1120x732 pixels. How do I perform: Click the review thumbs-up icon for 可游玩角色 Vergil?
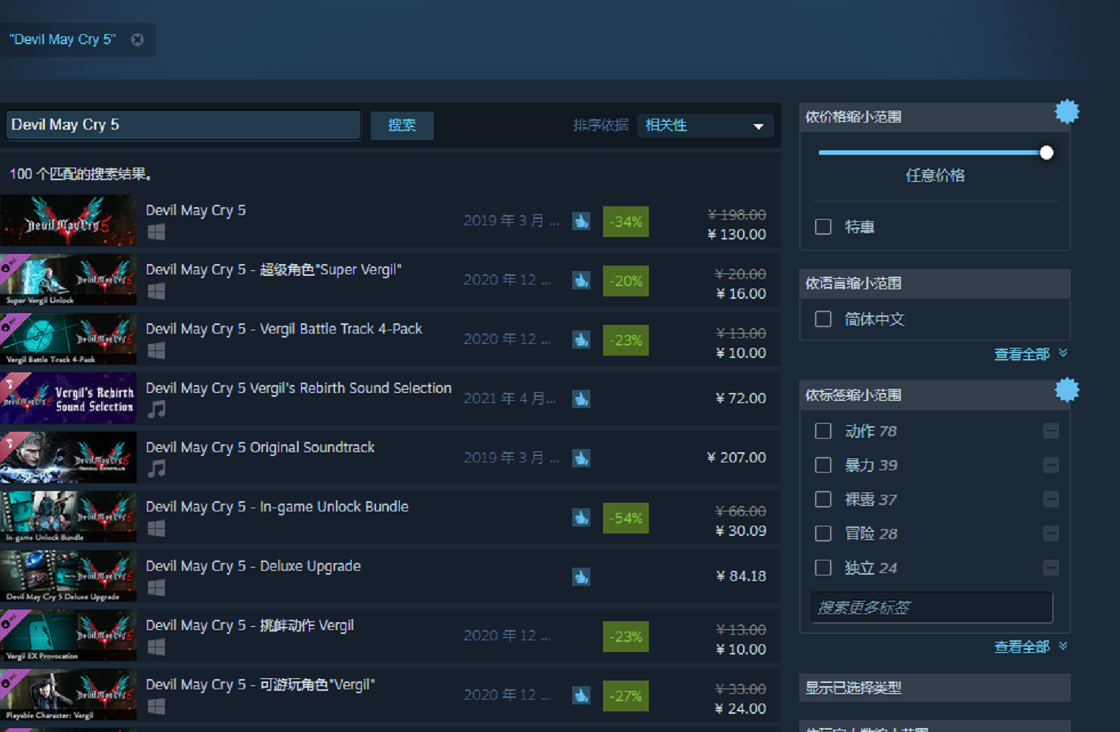581,696
